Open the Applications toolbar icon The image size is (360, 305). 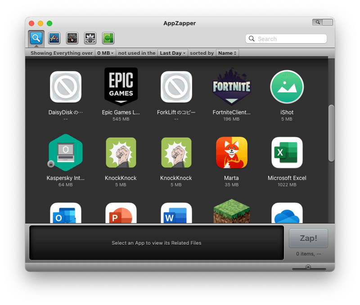54,38
